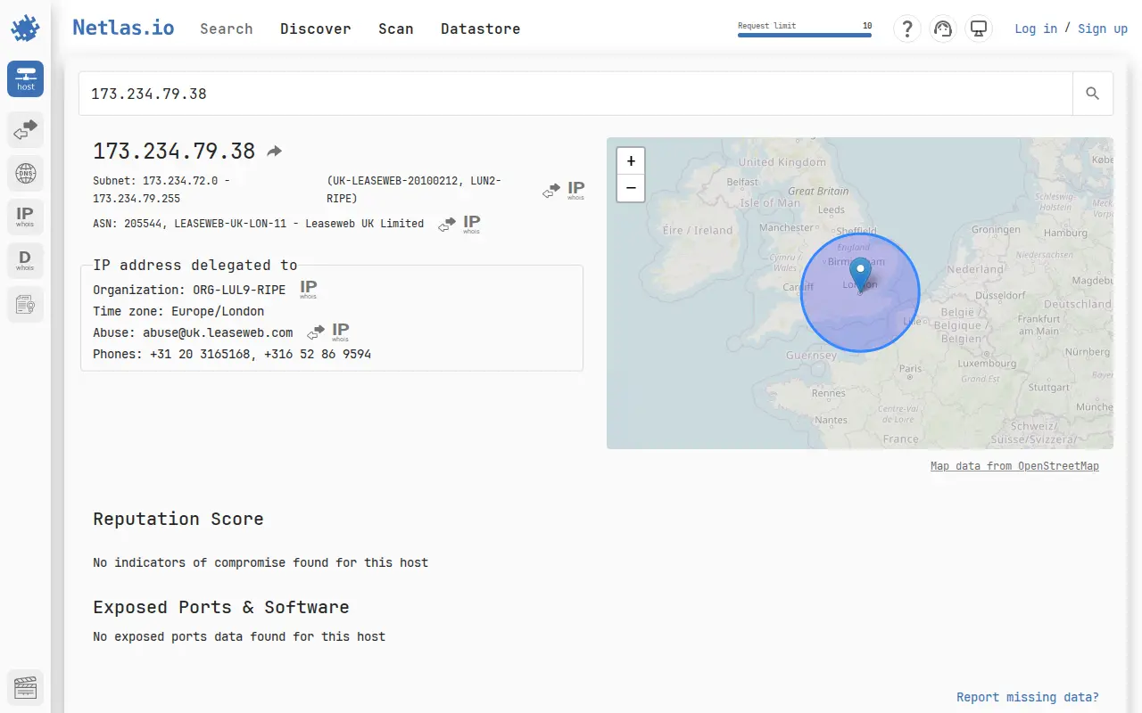Open the Datastore menu

(x=481, y=29)
